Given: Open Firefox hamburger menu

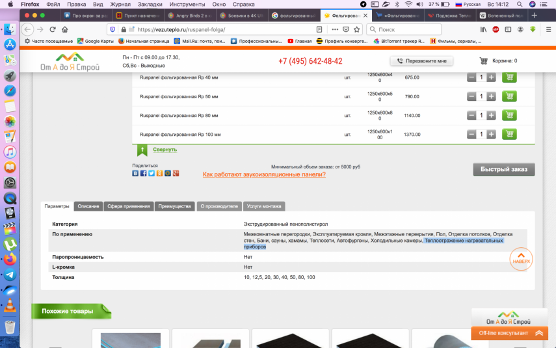Looking at the screenshot, I should tap(548, 29).
